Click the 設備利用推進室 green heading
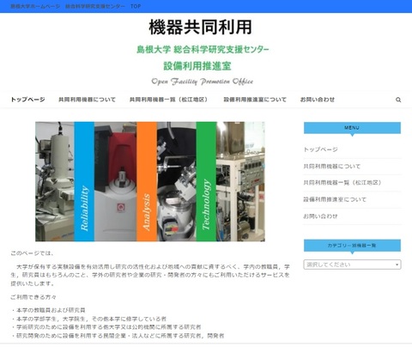 coord(197,66)
